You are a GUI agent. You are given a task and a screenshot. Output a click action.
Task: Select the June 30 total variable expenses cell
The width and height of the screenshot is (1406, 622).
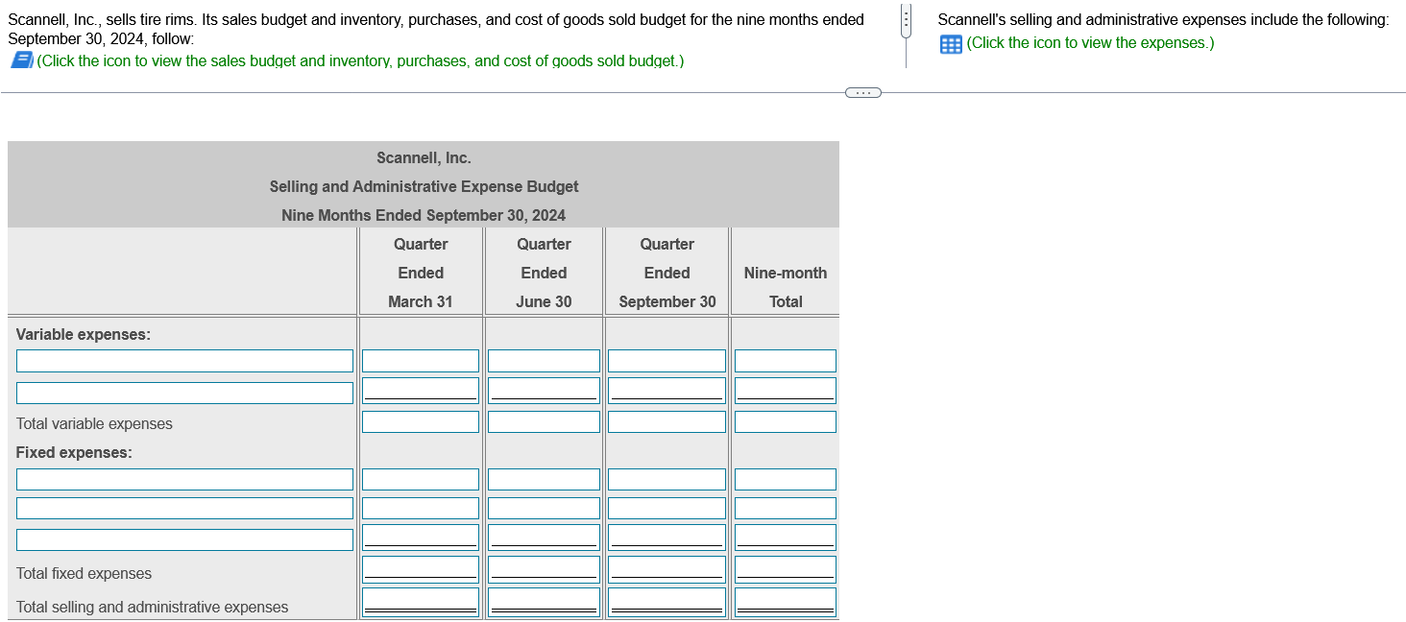click(x=543, y=420)
